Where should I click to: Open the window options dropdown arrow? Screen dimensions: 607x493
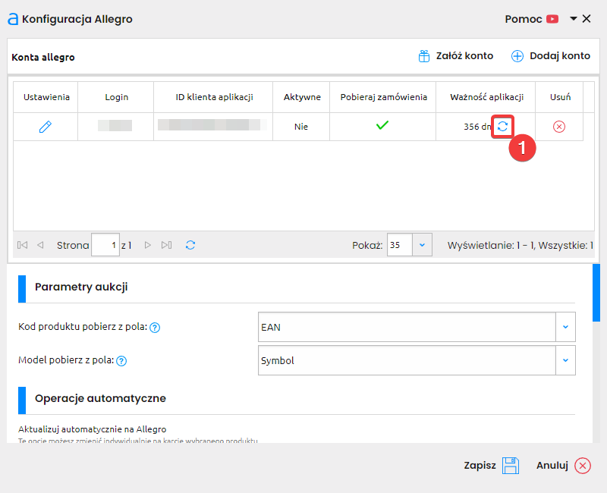[574, 18]
